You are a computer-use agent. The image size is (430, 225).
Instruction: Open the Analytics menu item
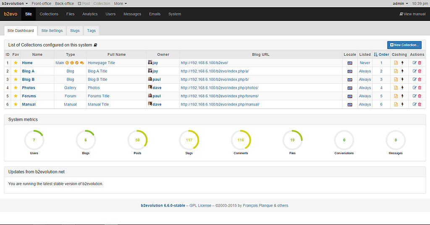[x=90, y=14]
